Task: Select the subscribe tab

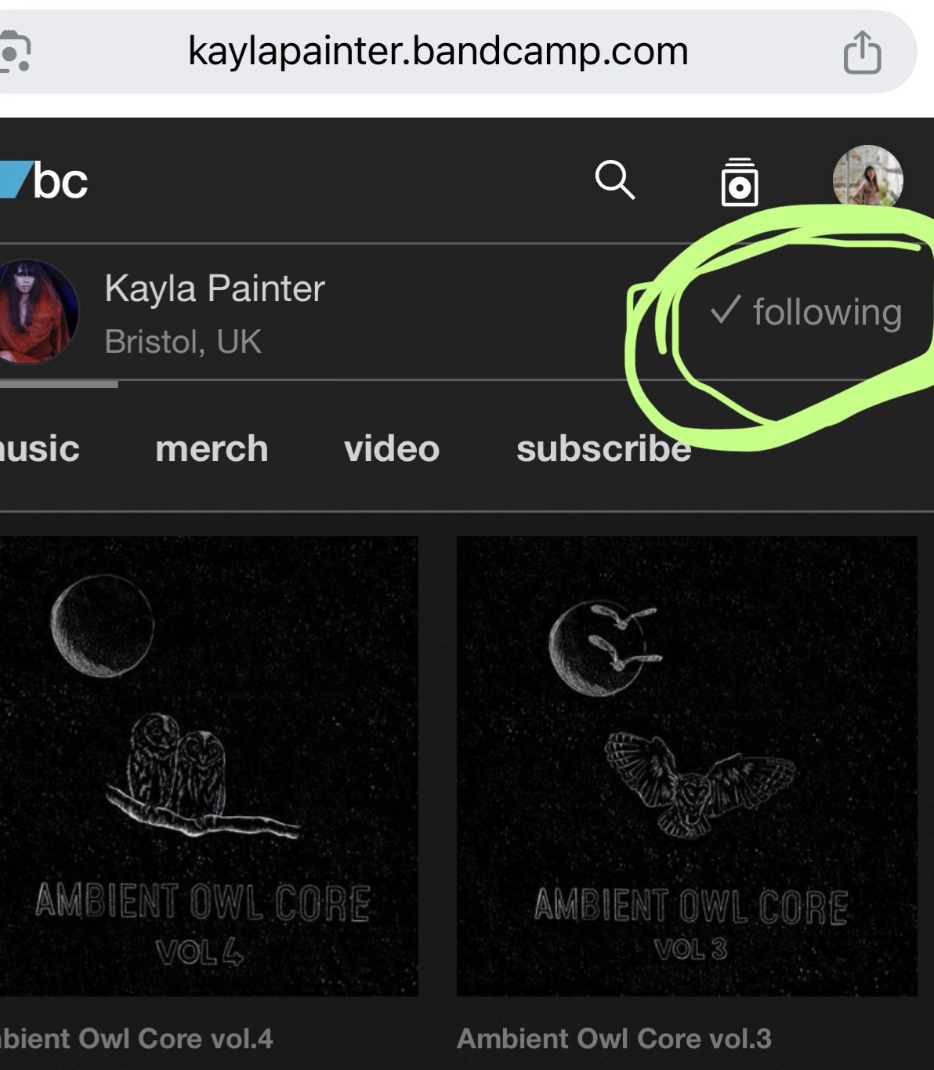Action: pos(603,449)
